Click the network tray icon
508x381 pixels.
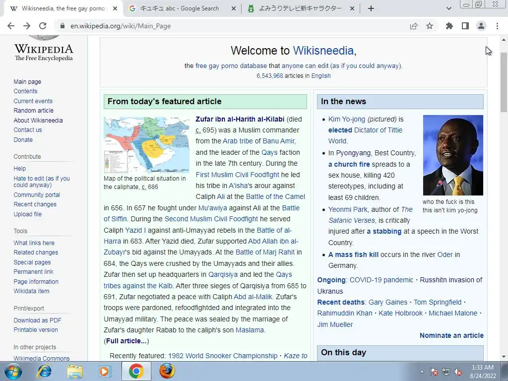click(446, 372)
